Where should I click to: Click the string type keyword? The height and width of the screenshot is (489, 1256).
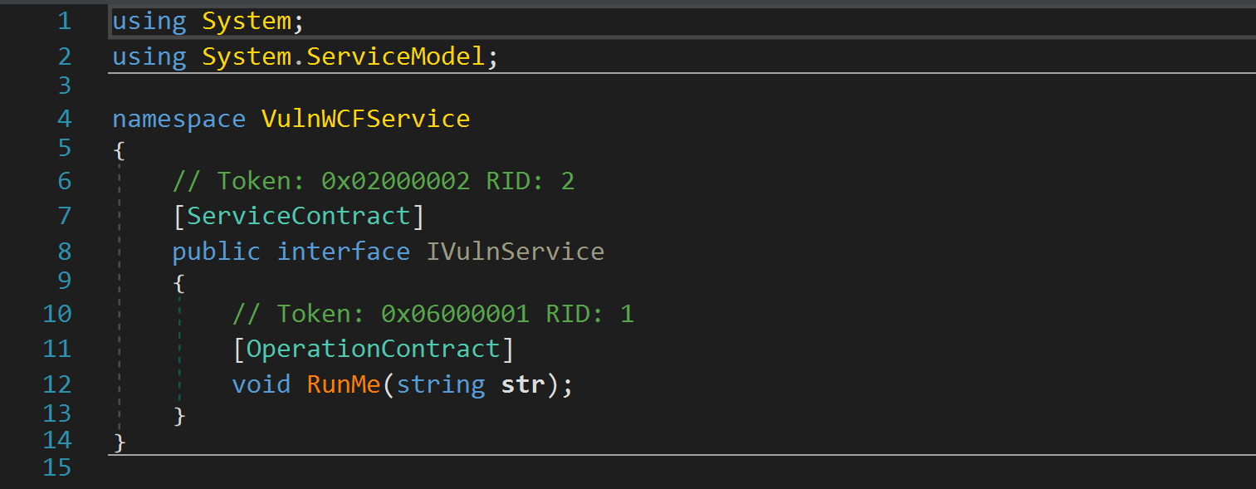pyautogui.click(x=441, y=384)
